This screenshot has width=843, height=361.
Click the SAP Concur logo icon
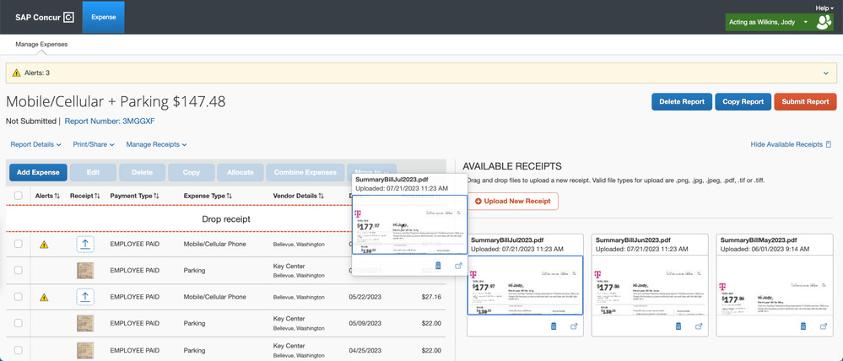pos(69,17)
